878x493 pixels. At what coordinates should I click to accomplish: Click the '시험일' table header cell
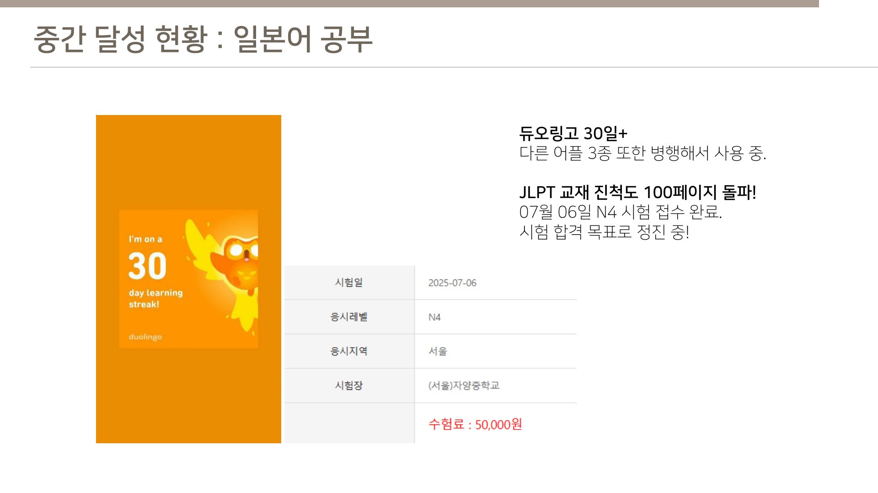[349, 283]
